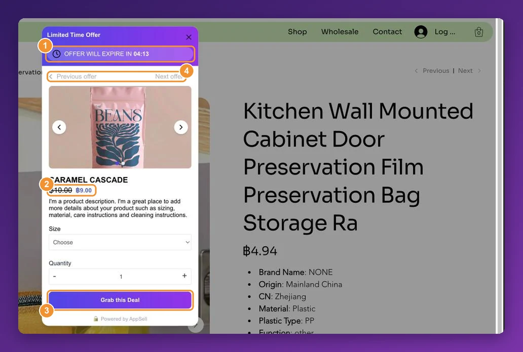Increase quantity with plus button
Screen dimensions: 523x352
coord(184,276)
